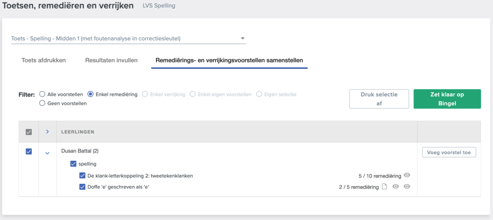Uncheck Dusan Battal's row checkbox
The height and width of the screenshot is (220, 493).
point(28,151)
